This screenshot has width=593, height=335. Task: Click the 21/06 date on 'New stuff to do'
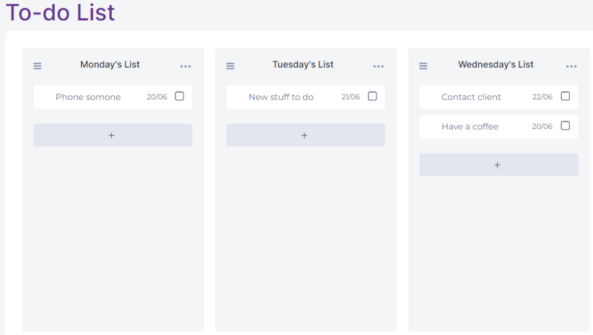(x=347, y=96)
